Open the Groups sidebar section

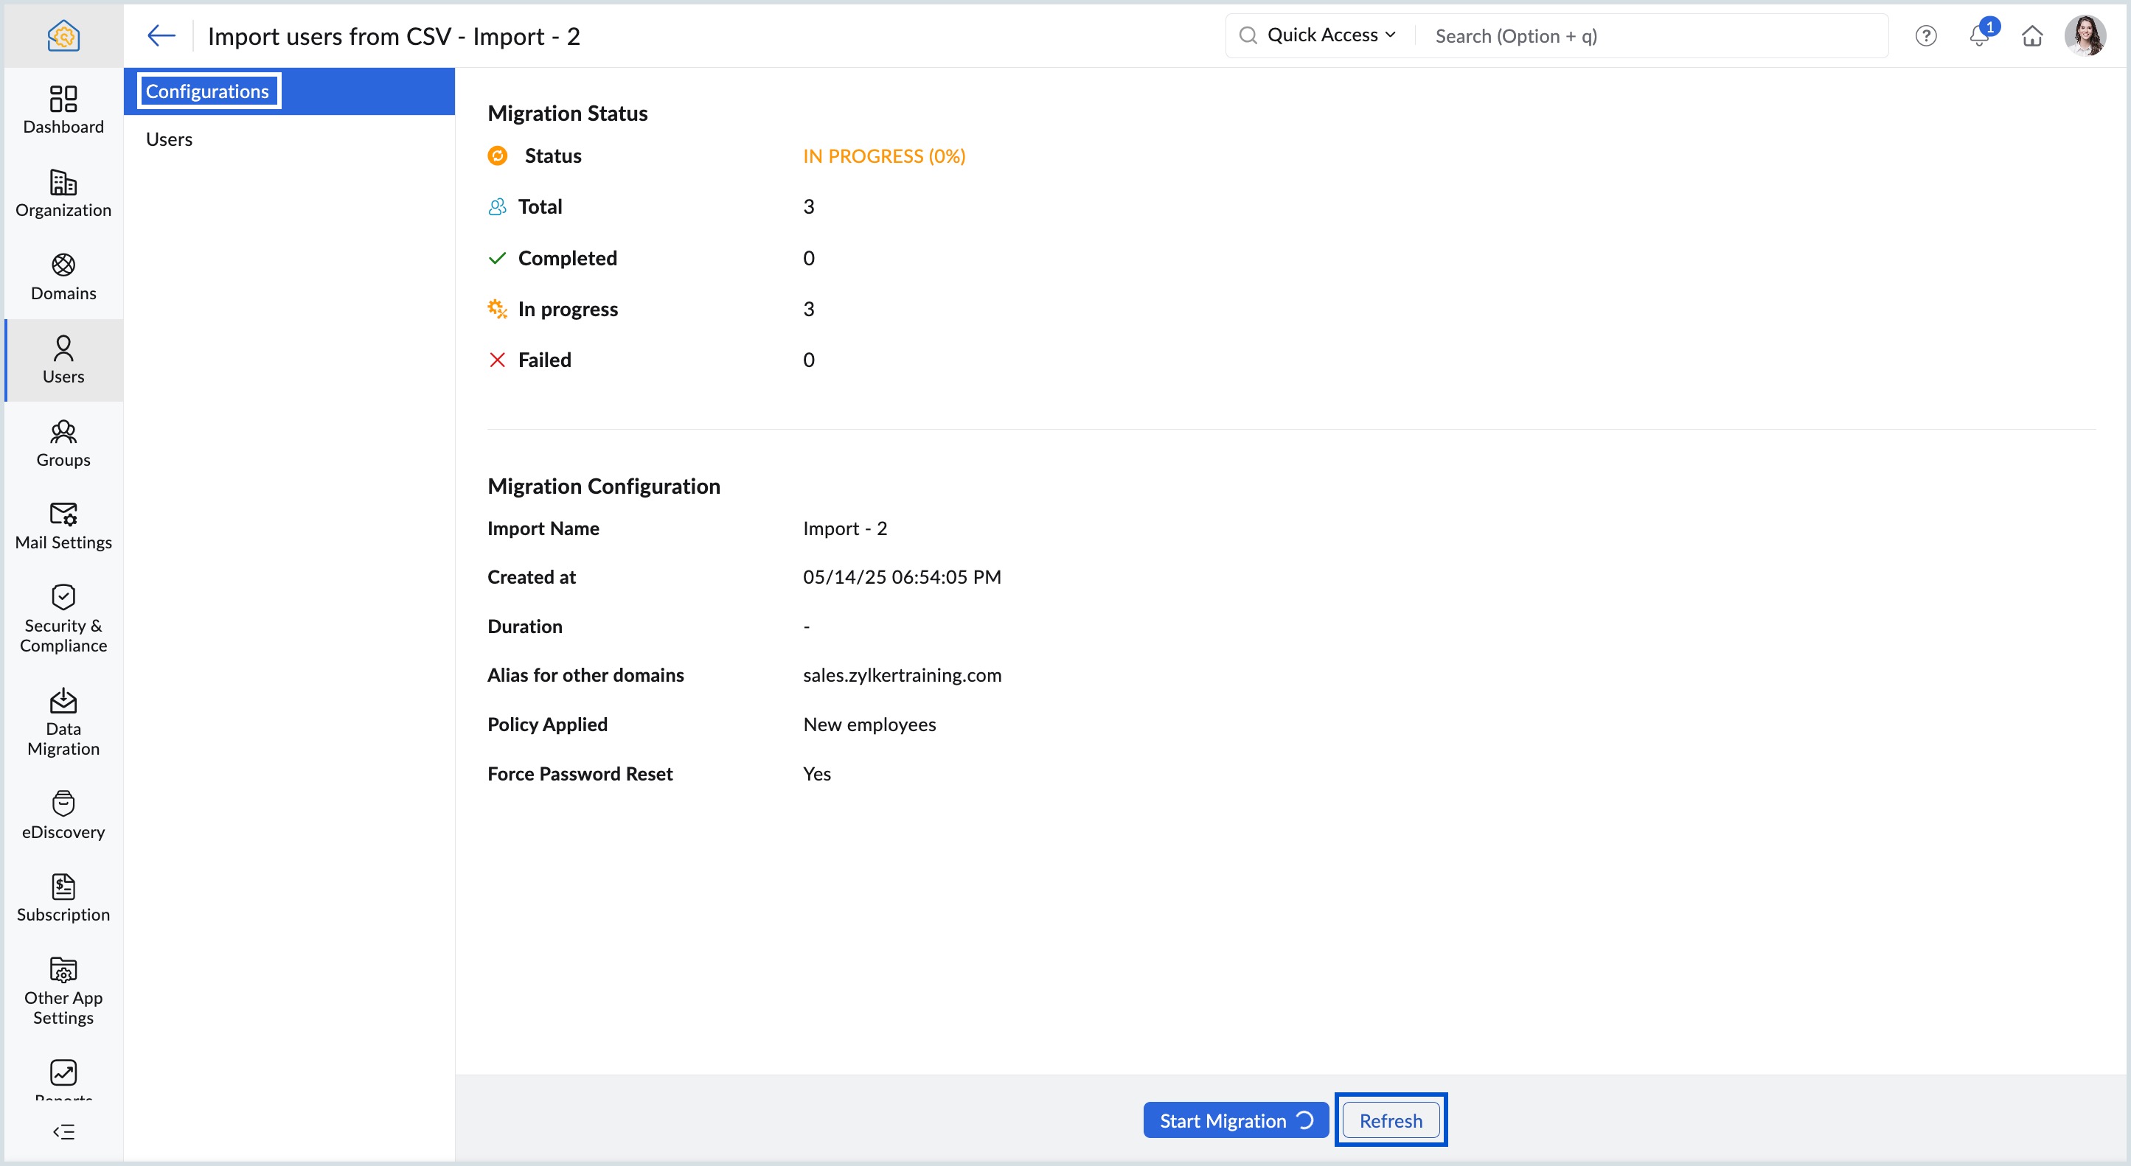[63, 443]
